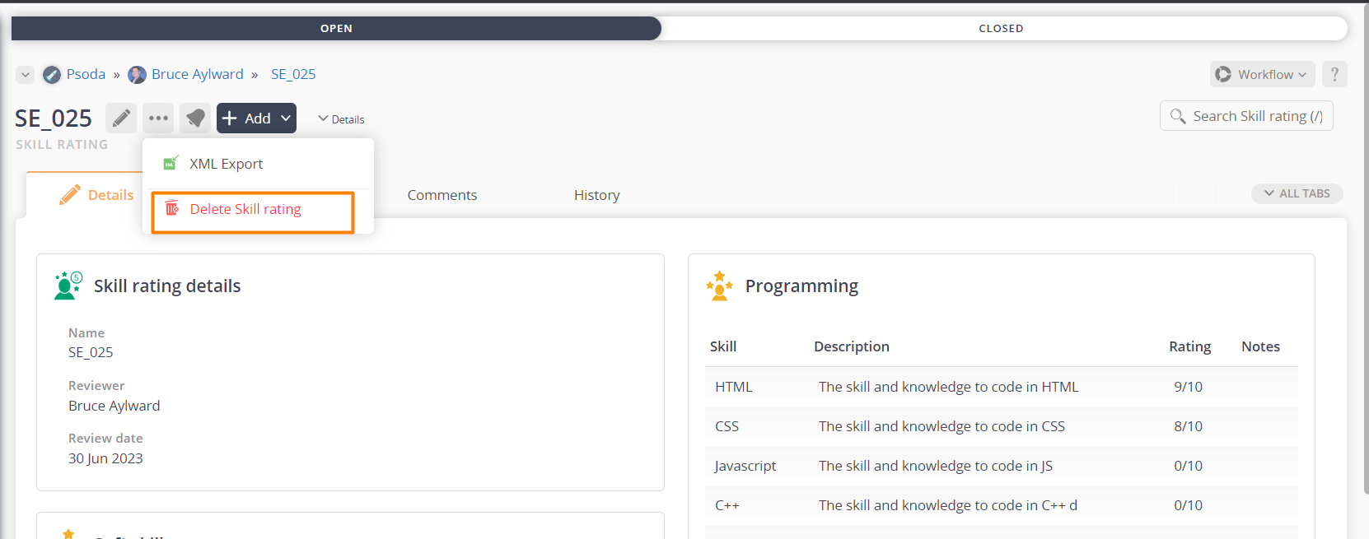Open the SE_025 breadcrumb link
The height and width of the screenshot is (539, 1369).
click(293, 74)
